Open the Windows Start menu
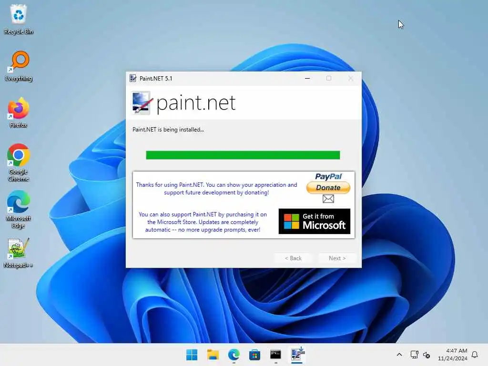The width and height of the screenshot is (488, 366). click(x=192, y=355)
